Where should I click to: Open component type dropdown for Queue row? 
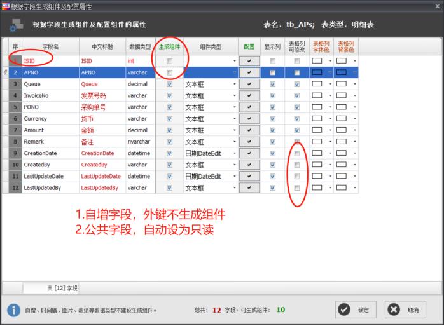235,84
